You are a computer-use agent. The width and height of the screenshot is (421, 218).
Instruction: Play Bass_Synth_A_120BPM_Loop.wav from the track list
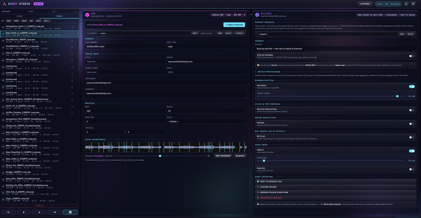[x=3, y=34]
